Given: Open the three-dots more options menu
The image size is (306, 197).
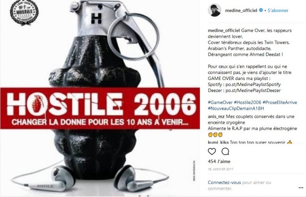Looking at the screenshot, I should point(301,187).
